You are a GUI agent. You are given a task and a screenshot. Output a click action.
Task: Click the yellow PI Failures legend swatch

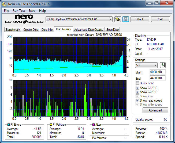click(51, 125)
